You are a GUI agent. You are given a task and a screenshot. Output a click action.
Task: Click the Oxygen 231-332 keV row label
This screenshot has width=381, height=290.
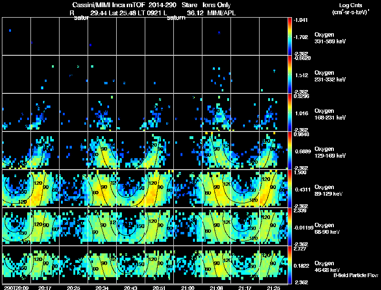click(x=330, y=76)
